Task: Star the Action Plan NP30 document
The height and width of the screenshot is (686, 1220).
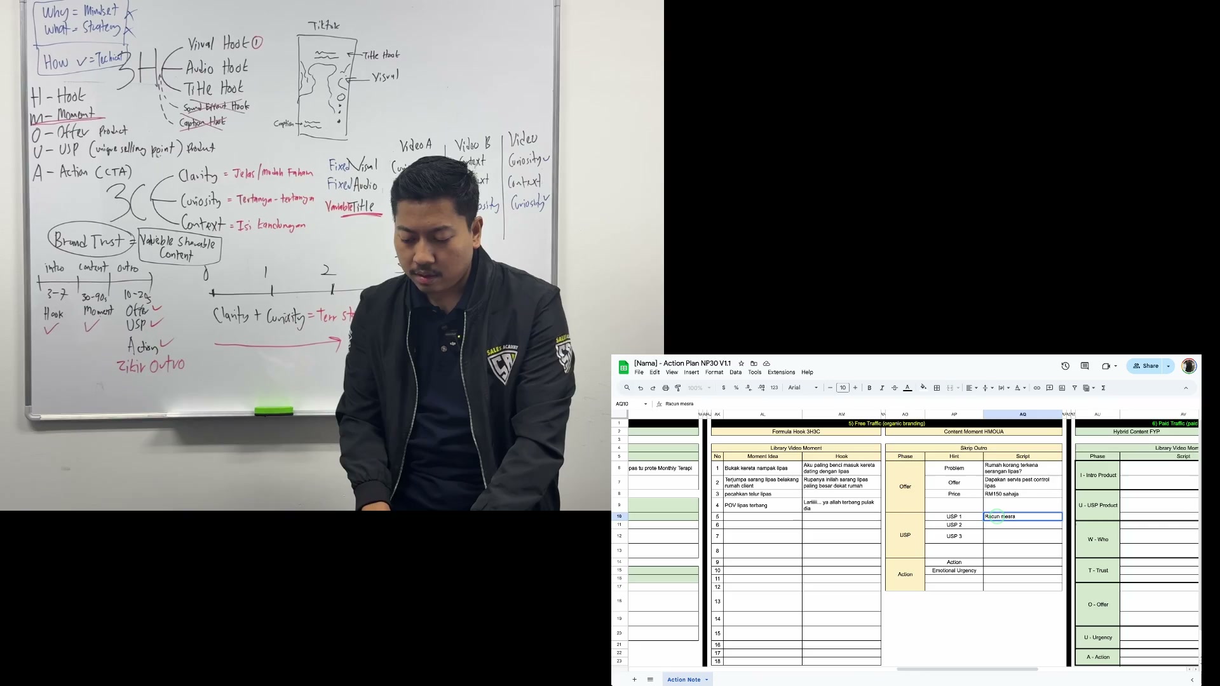Action: tap(741, 363)
